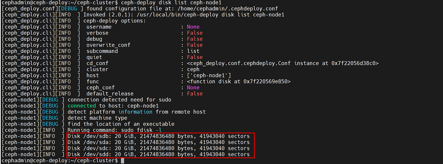Click the host value ['ceph-node1']

click(x=209, y=75)
